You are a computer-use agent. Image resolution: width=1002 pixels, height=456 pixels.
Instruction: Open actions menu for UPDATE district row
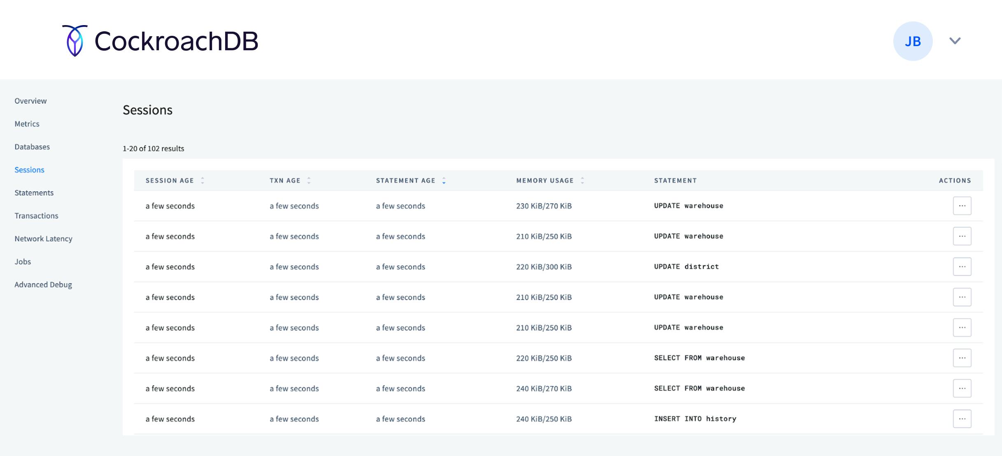962,267
